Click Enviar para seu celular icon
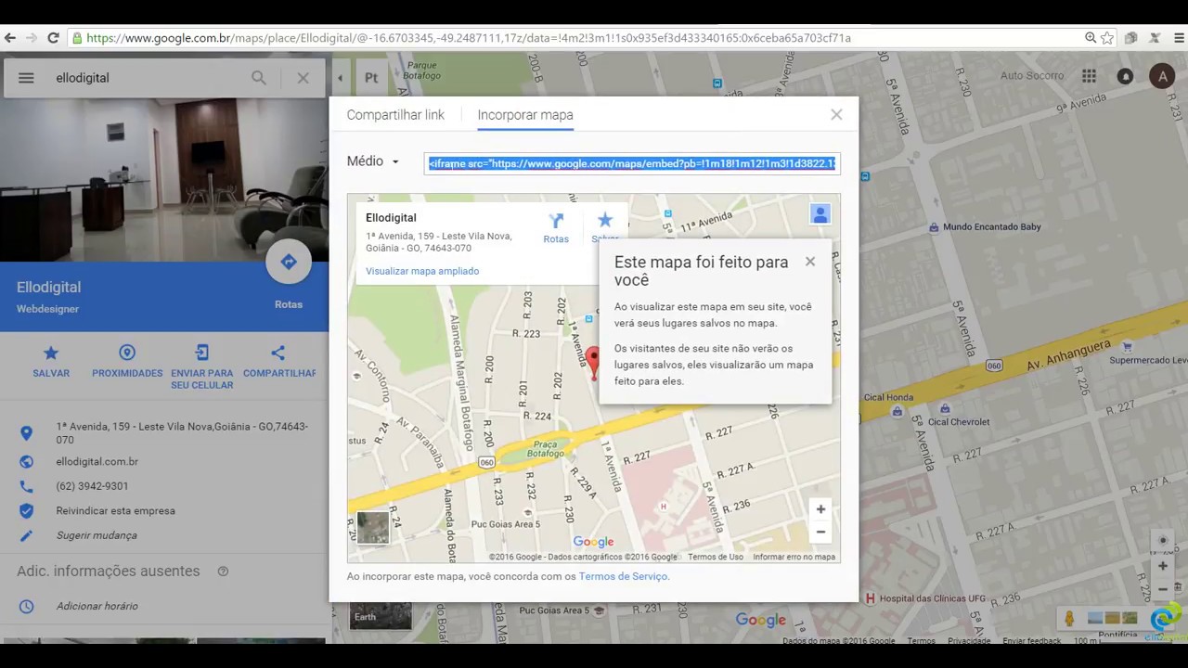Screen dimensions: 1188x668 tap(201, 353)
